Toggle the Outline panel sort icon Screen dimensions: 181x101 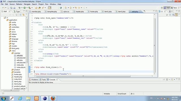click(x=173, y=15)
